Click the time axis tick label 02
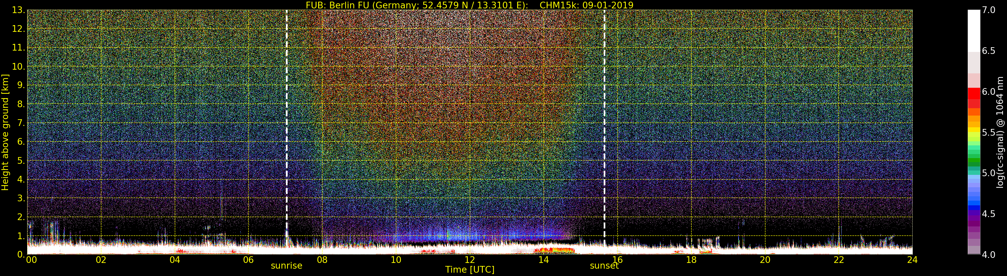The height and width of the screenshot is (276, 1007). click(x=101, y=260)
